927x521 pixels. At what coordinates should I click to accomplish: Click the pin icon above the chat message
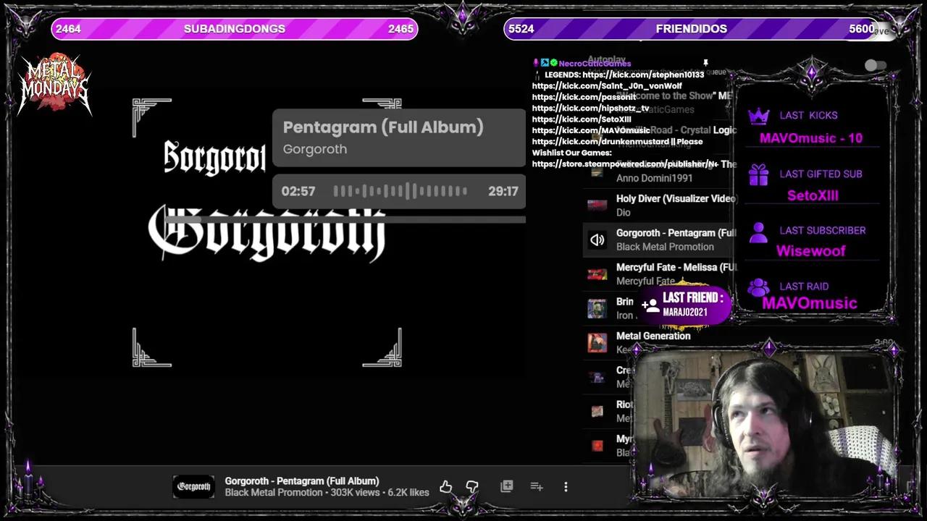tap(705, 64)
